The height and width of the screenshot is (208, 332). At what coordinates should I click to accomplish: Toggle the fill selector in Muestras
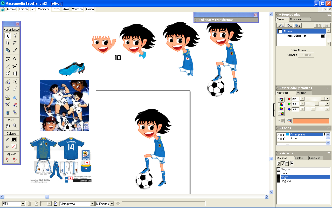[279, 164]
